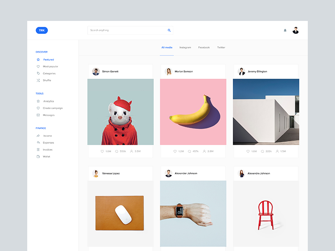The width and height of the screenshot is (335, 251).
Task: Click the Wallet icon in Finance
Action: tap(38, 156)
